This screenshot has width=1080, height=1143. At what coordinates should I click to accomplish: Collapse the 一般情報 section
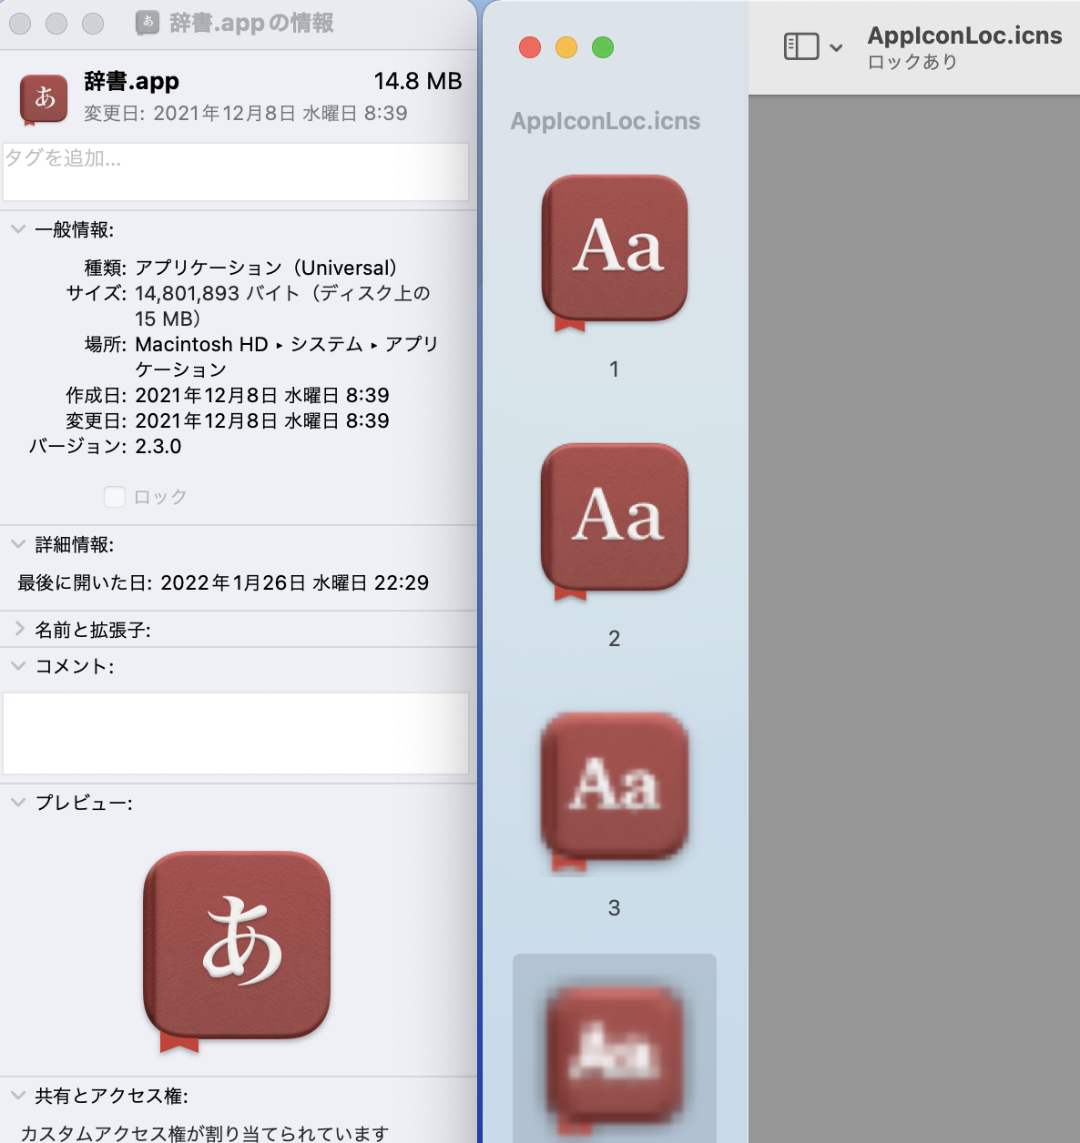[18, 229]
